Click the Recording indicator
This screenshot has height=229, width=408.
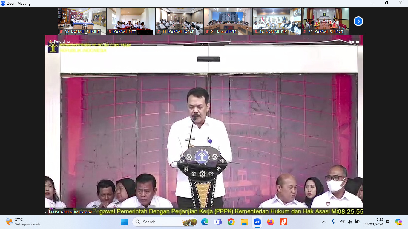coord(62,42)
